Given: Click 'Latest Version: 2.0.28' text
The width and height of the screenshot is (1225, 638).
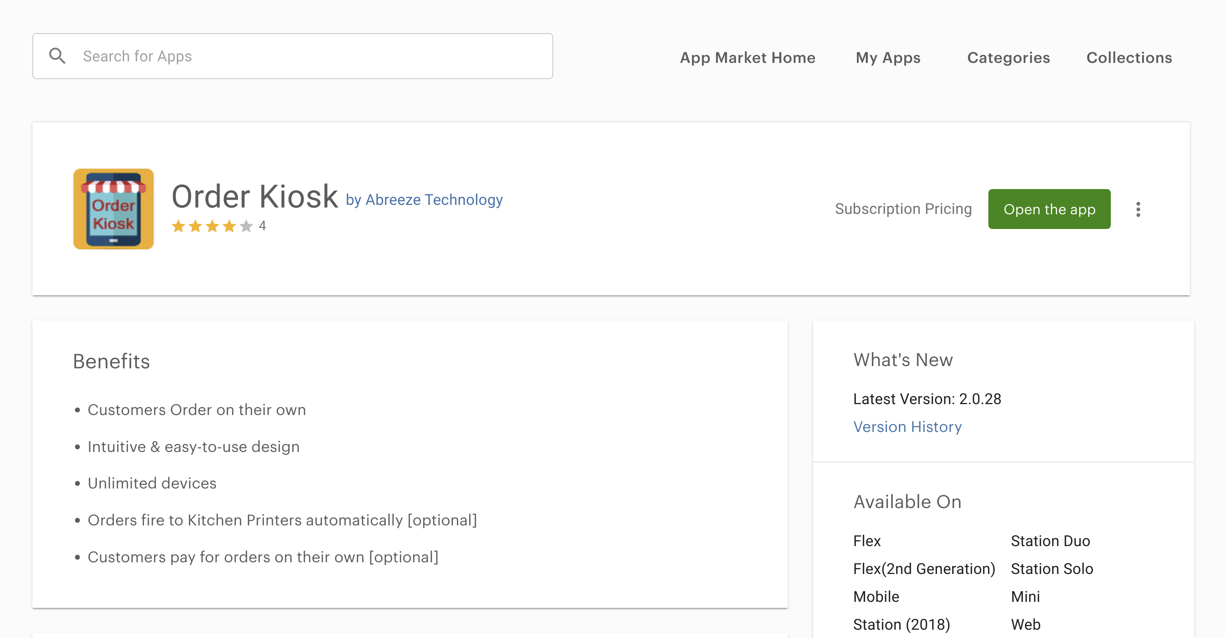Looking at the screenshot, I should click(x=927, y=399).
